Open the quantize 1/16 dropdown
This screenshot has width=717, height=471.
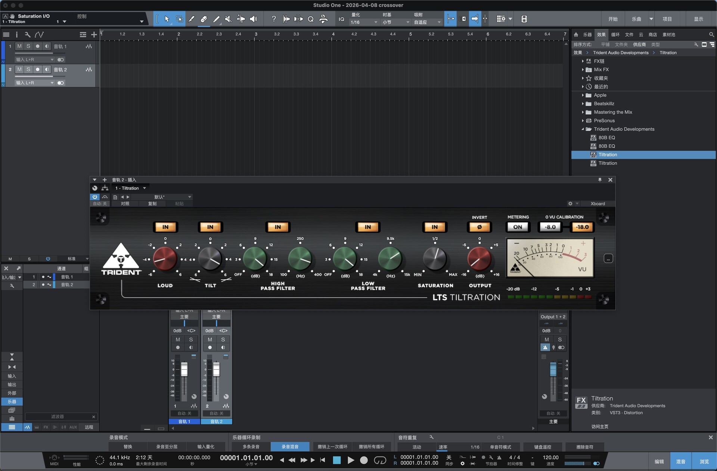[364, 22]
